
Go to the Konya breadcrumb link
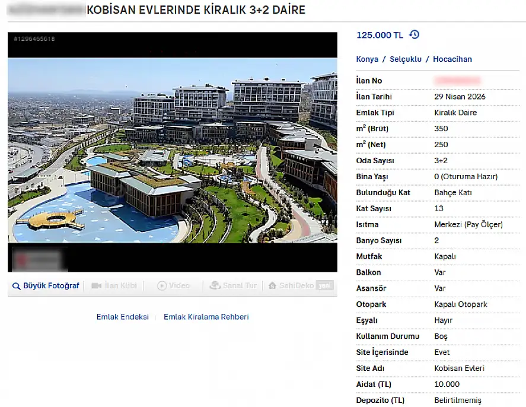pos(367,59)
